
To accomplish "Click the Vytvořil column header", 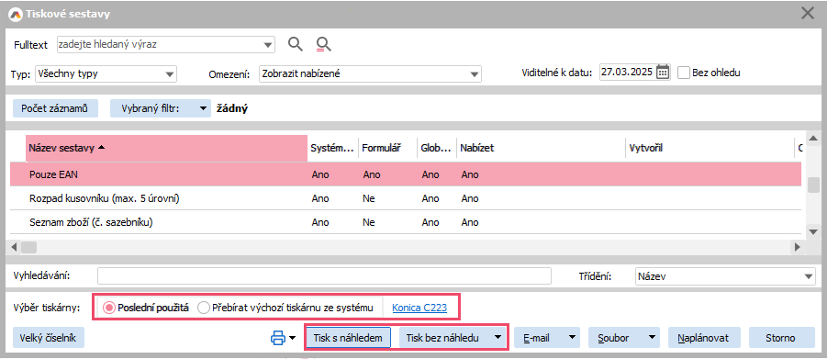I will (710, 149).
